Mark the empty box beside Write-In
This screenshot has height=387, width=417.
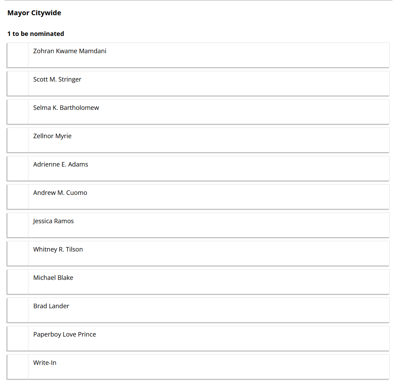18,367
